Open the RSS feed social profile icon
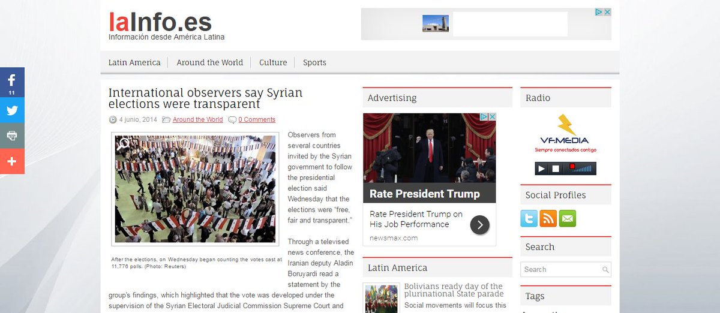 [x=548, y=218]
